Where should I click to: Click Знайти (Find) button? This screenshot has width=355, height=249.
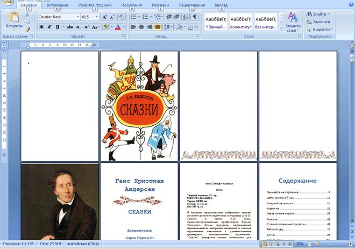click(318, 14)
